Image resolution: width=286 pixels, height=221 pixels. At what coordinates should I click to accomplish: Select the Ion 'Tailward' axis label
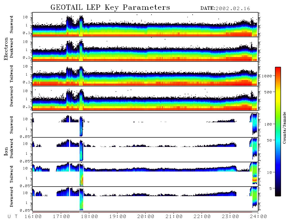coord(12,174)
